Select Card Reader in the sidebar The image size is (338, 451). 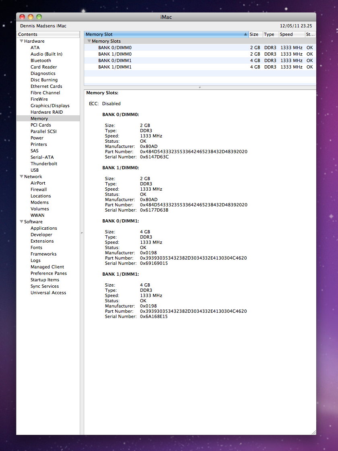tap(44, 67)
